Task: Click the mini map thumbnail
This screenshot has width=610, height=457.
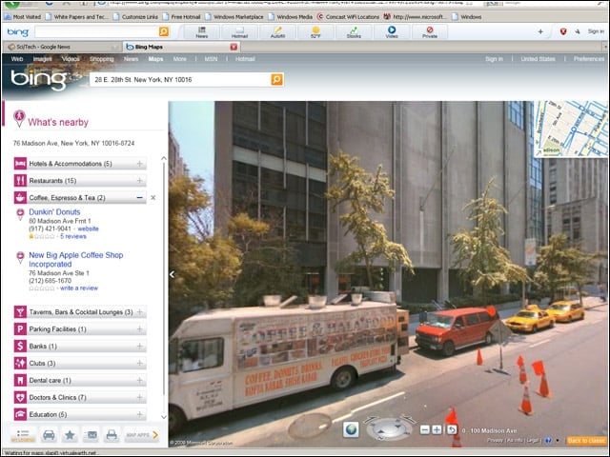Action: (x=571, y=129)
